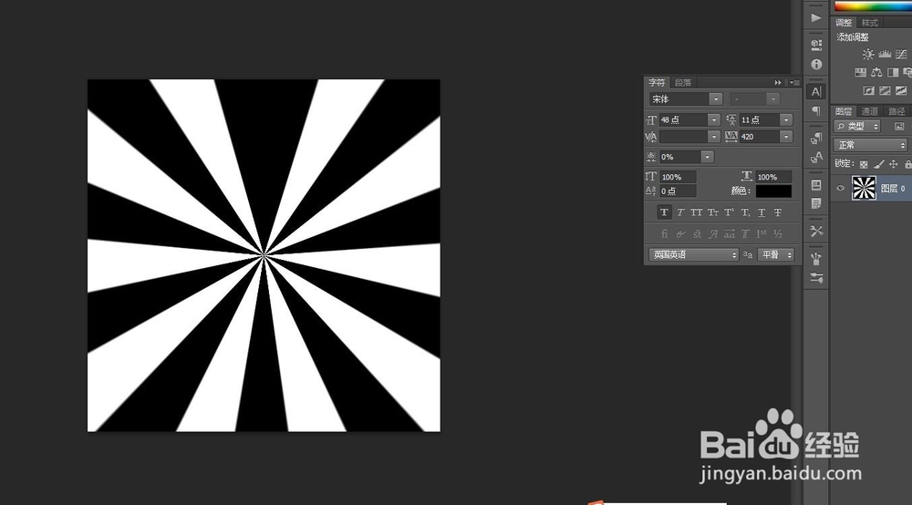Open the 0% tsume dropdown
This screenshot has width=912, height=505.
click(707, 157)
